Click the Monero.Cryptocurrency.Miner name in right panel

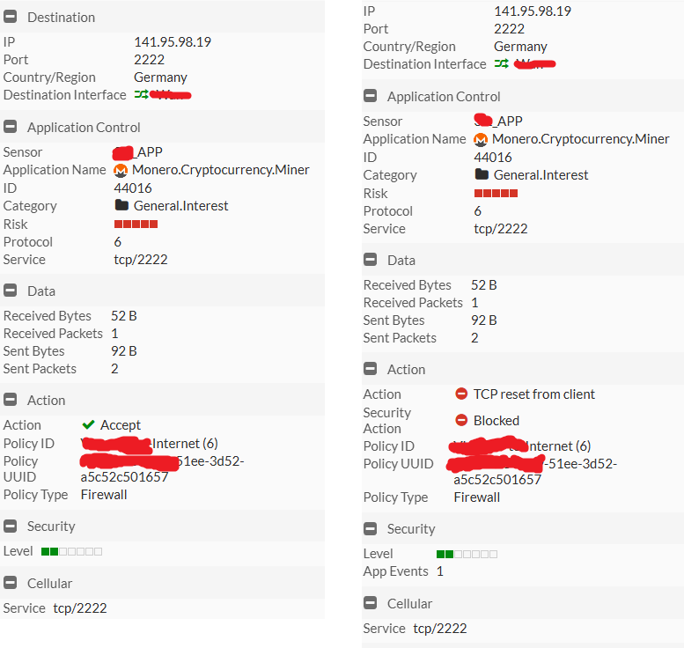[x=580, y=139]
